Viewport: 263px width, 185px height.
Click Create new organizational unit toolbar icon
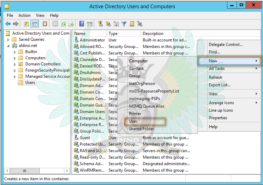[116, 24]
